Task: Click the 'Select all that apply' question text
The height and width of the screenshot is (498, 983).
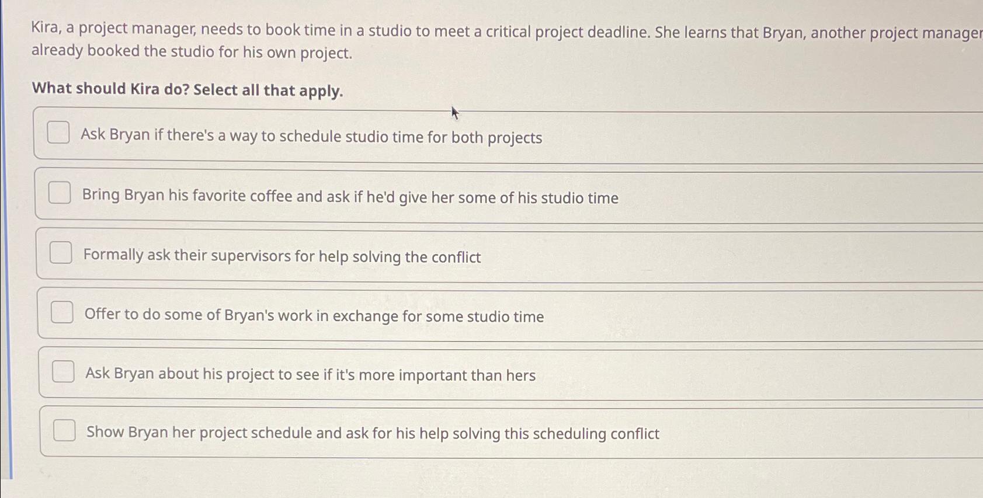Action: 187,89
